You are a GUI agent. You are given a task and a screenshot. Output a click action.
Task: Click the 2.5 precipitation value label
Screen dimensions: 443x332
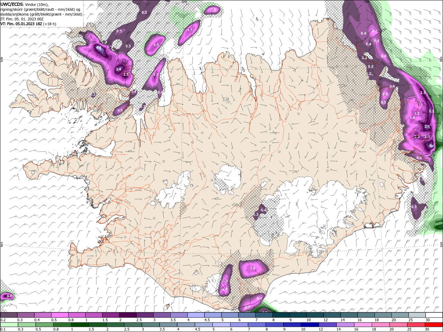(x=423, y=93)
